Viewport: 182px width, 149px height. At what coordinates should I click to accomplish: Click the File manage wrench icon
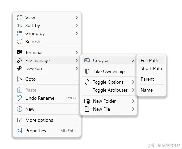coord(20,60)
